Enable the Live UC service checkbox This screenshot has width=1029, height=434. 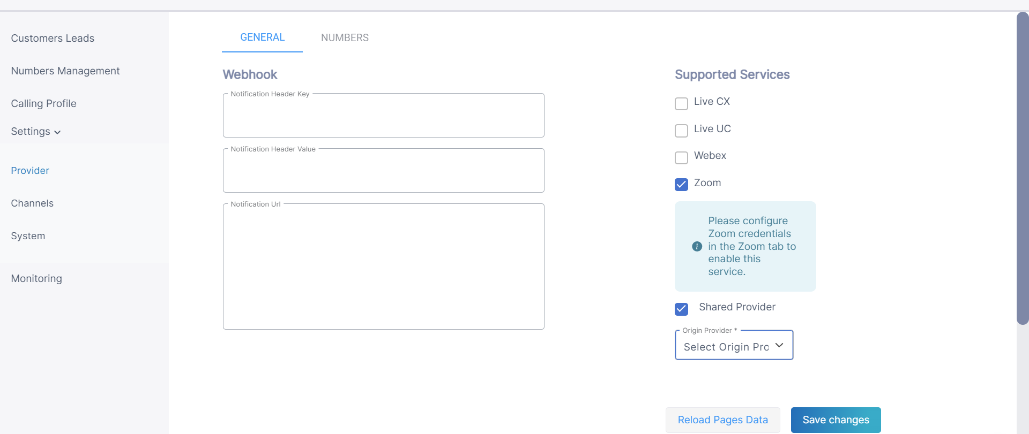click(x=681, y=131)
